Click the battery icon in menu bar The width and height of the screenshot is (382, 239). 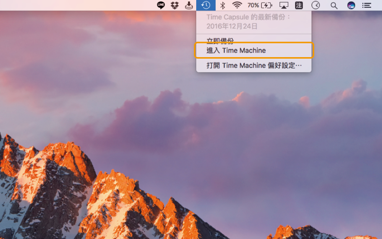pos(267,5)
